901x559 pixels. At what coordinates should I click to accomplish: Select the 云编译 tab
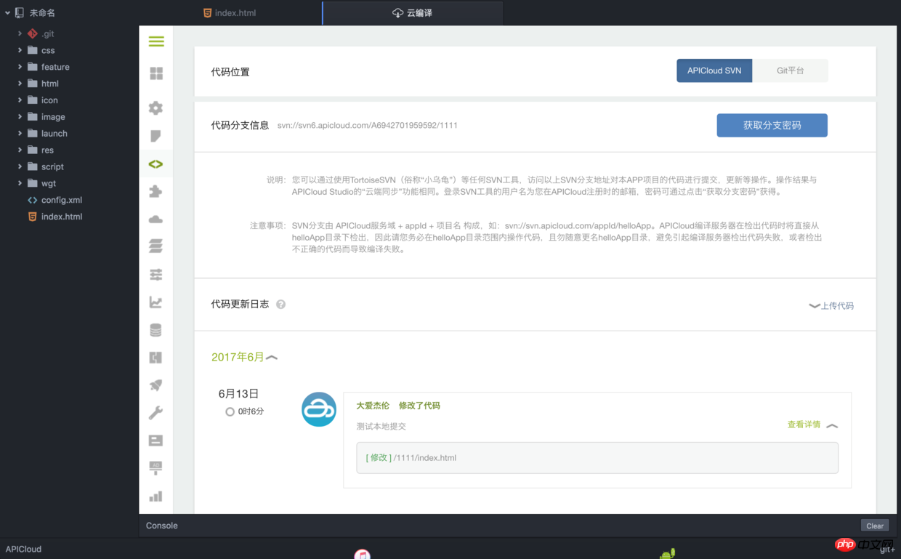click(412, 13)
